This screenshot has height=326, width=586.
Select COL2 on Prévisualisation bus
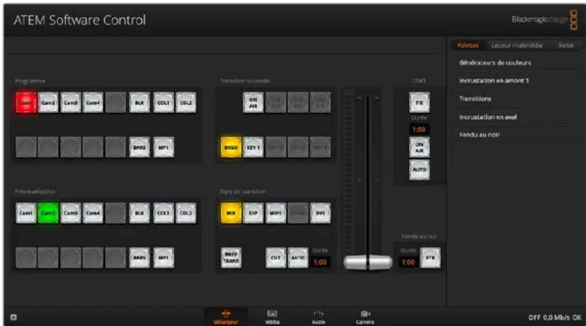pos(186,213)
